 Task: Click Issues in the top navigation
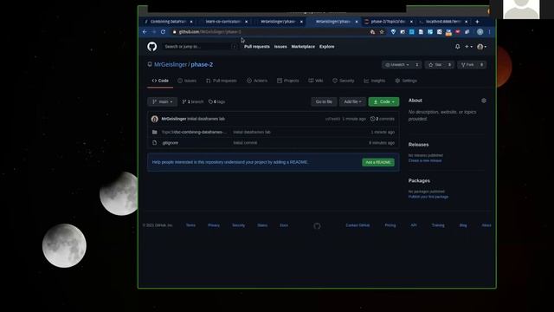tap(280, 46)
